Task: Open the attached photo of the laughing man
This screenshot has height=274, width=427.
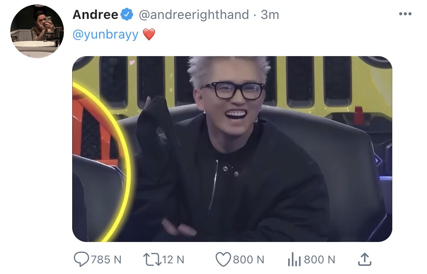Action: [x=232, y=149]
